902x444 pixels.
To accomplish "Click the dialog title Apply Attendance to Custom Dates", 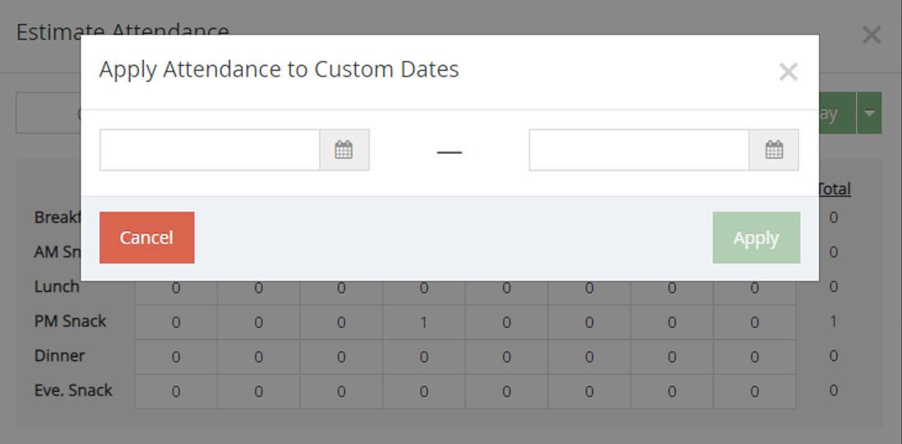I will 279,70.
